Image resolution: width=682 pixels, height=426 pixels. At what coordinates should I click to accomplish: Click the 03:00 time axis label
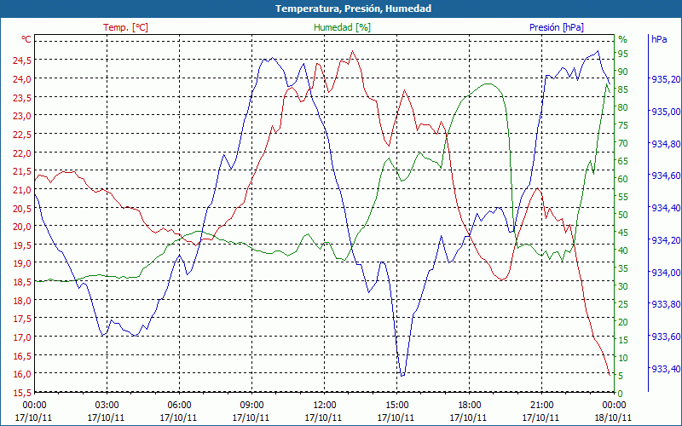pyautogui.click(x=107, y=406)
